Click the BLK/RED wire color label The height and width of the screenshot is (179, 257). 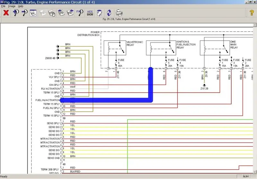[75, 172]
